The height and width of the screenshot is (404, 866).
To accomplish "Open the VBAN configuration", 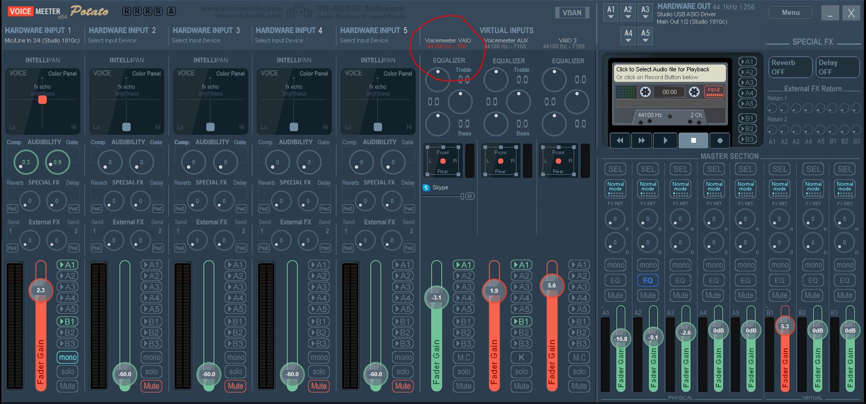I will click(572, 13).
